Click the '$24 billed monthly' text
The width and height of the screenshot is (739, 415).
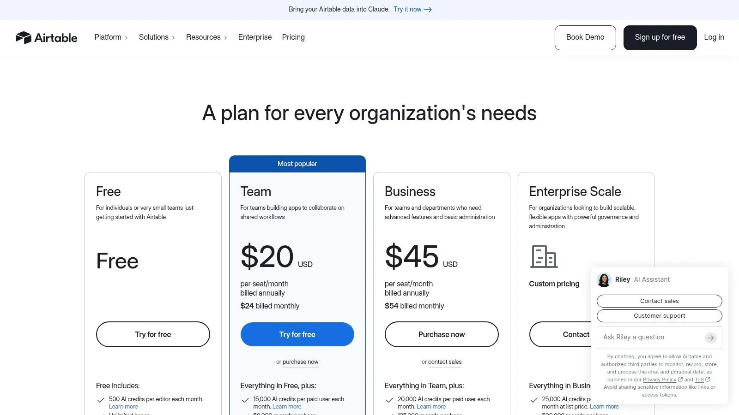(x=270, y=306)
